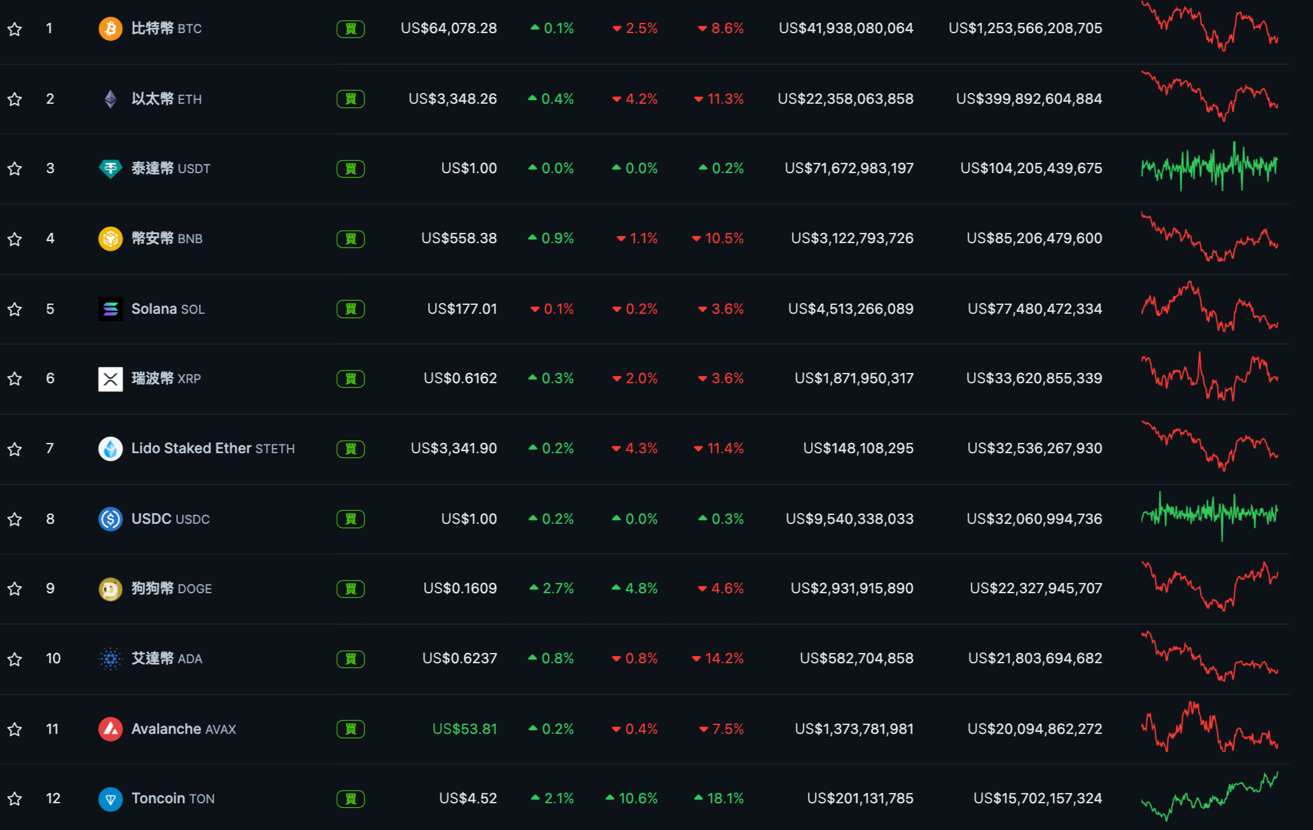Toggle the favorite star for Bitcoin

click(x=15, y=29)
